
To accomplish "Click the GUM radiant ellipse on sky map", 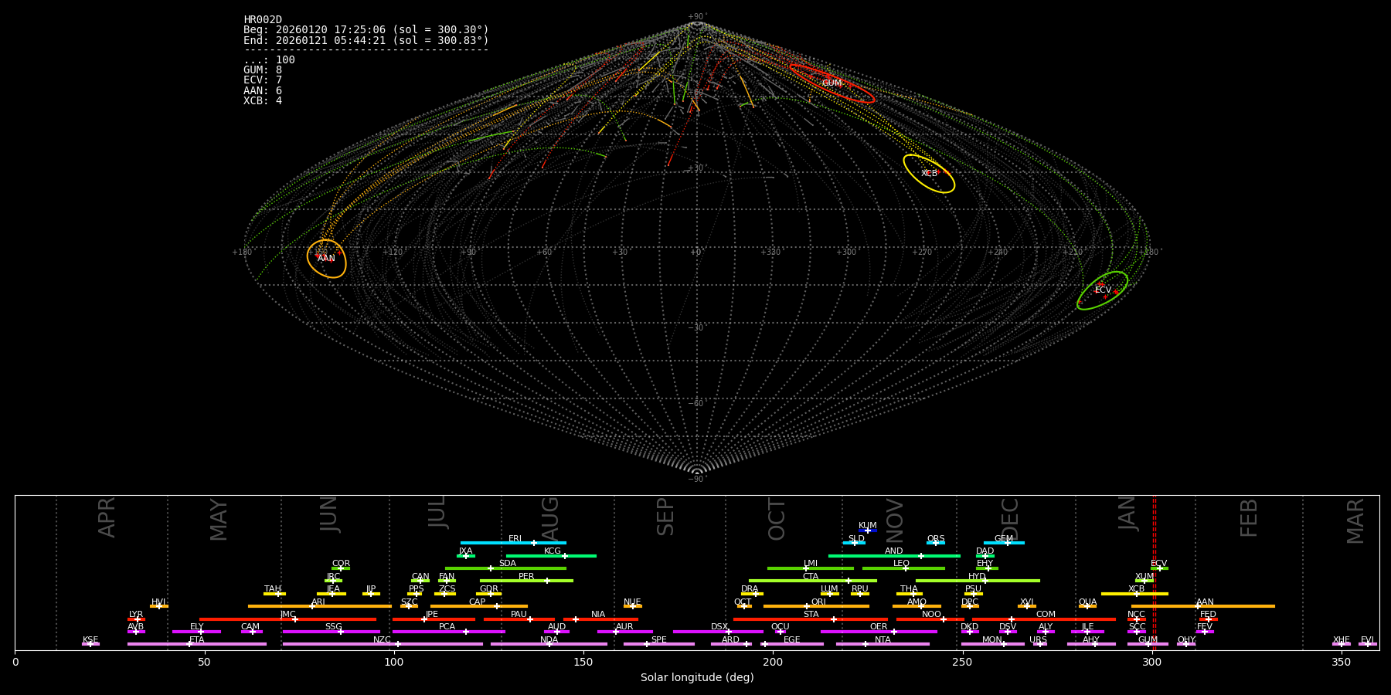I will 832,83.
